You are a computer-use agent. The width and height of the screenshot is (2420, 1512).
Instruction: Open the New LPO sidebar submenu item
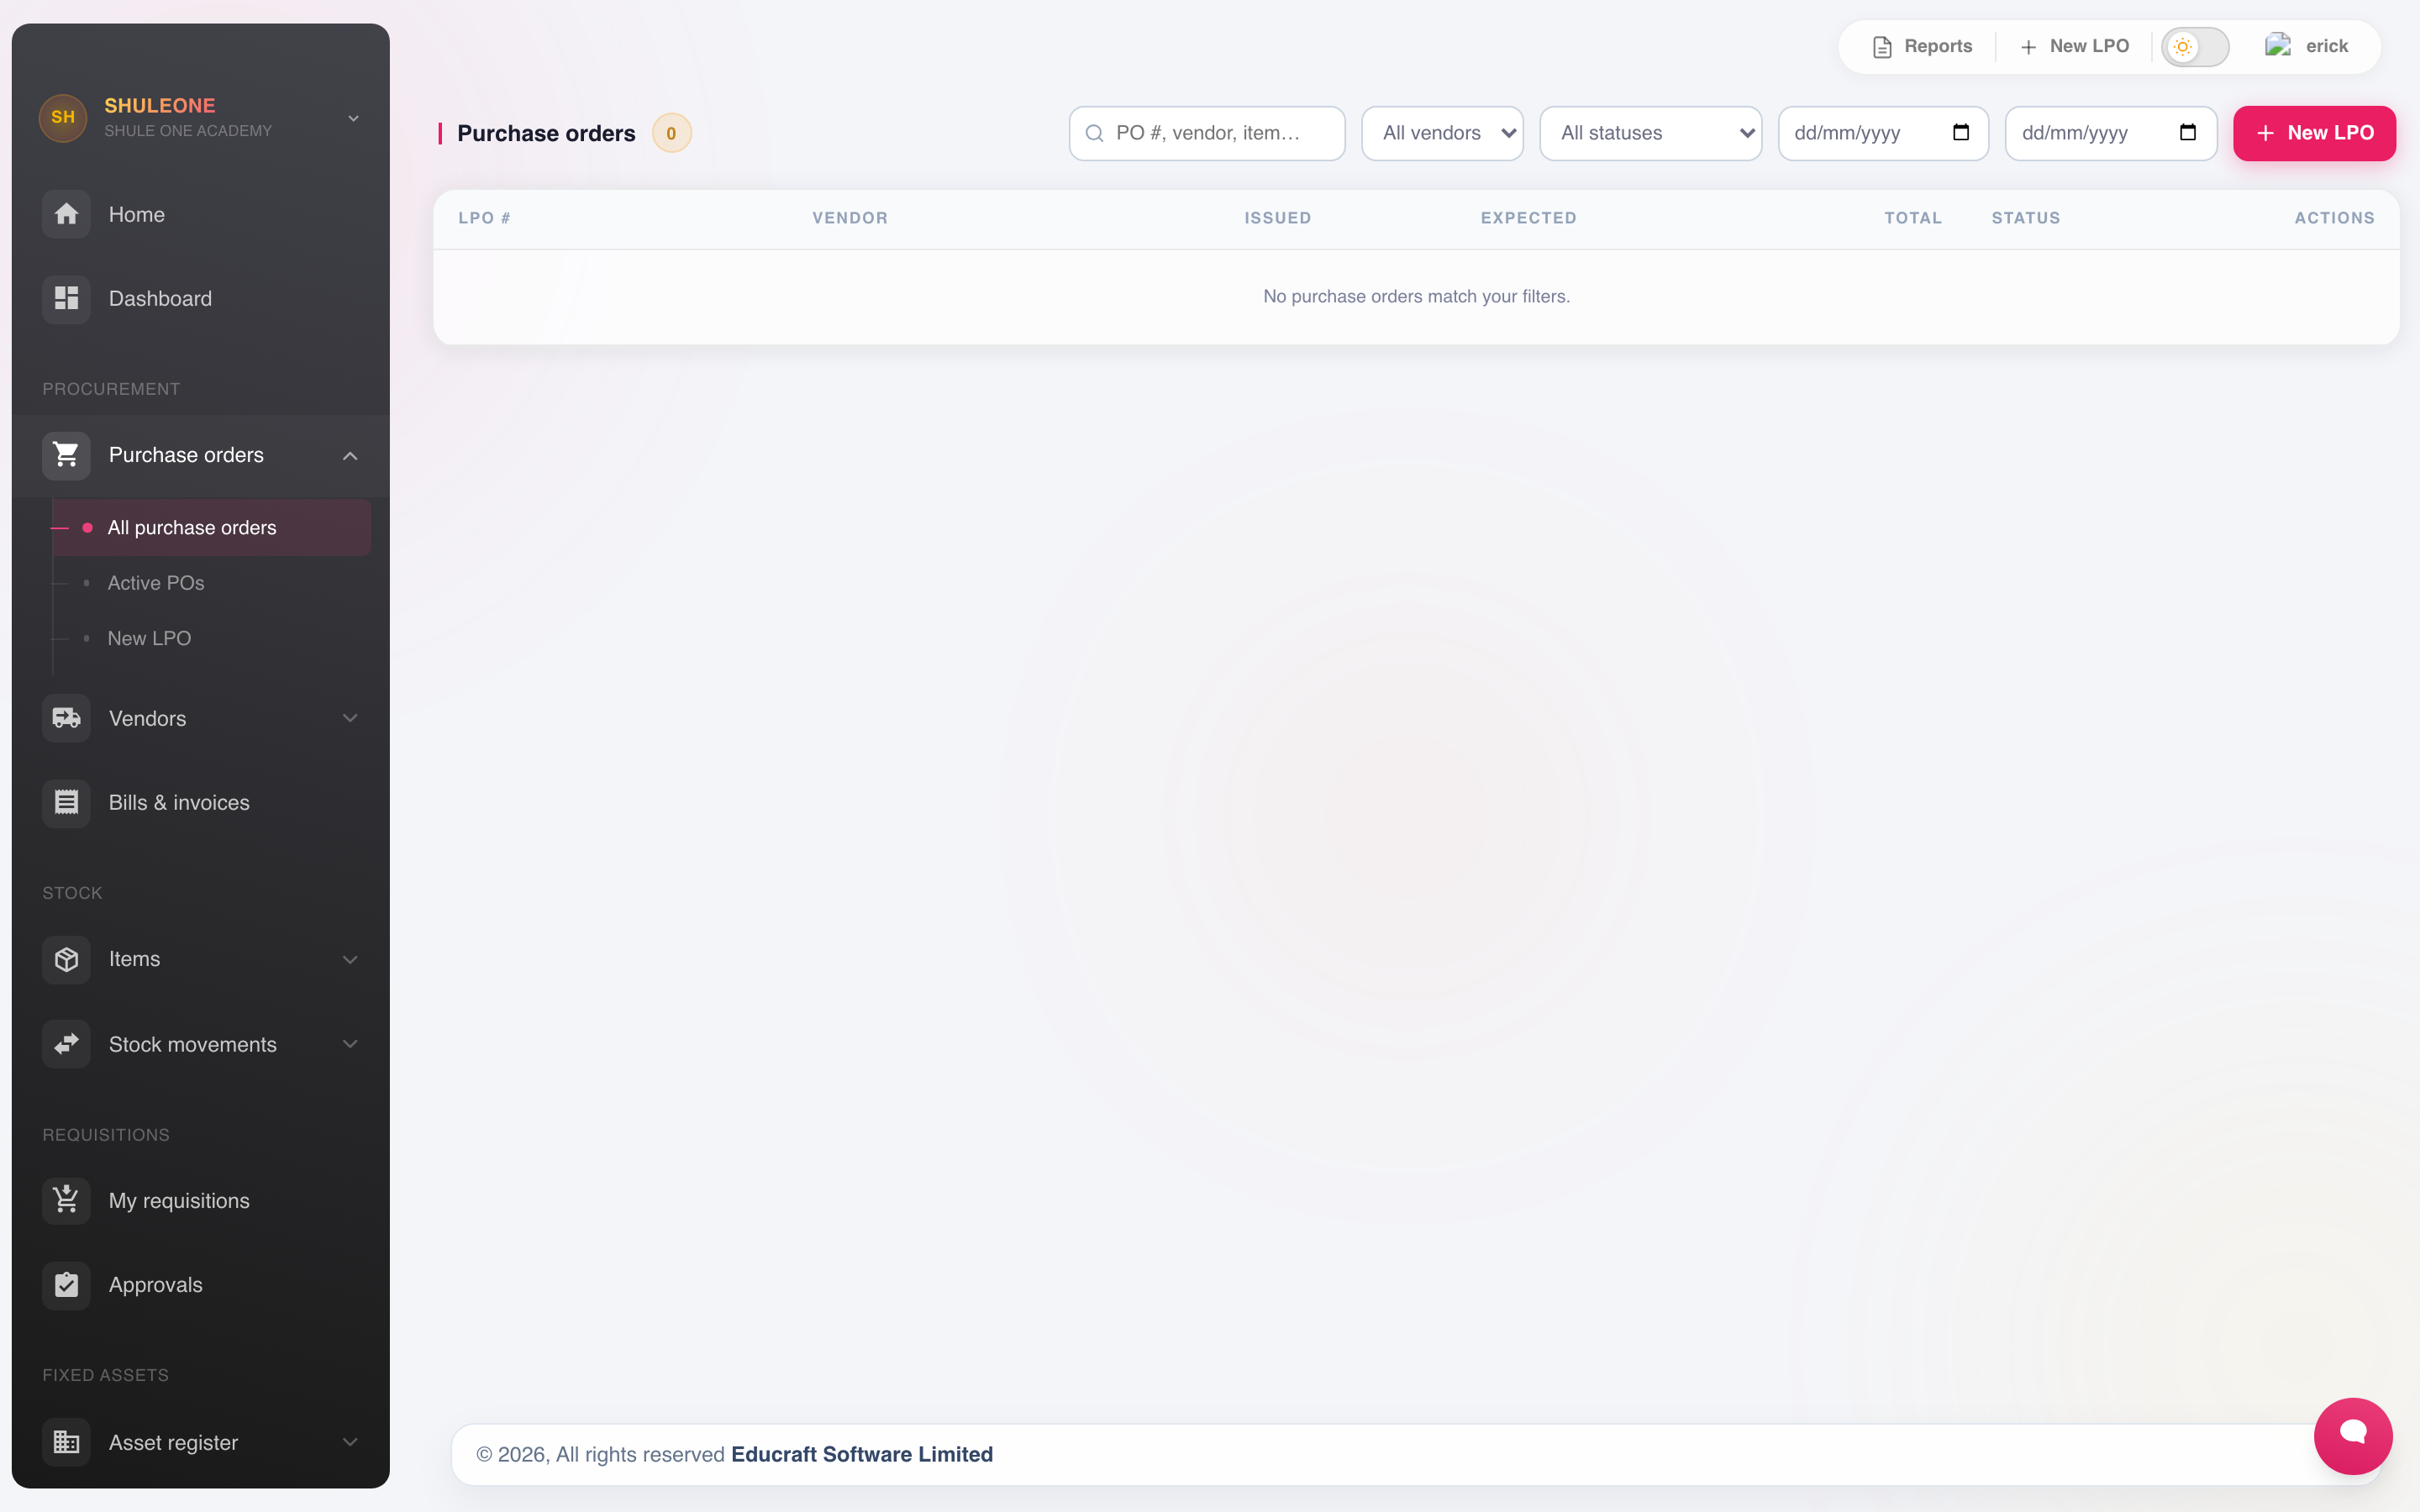tap(149, 638)
